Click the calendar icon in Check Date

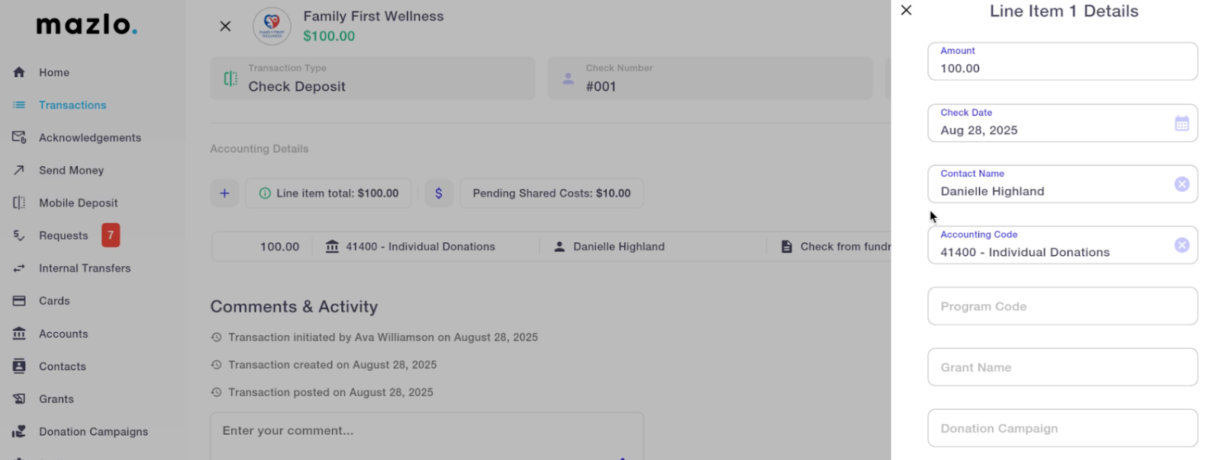coord(1181,123)
